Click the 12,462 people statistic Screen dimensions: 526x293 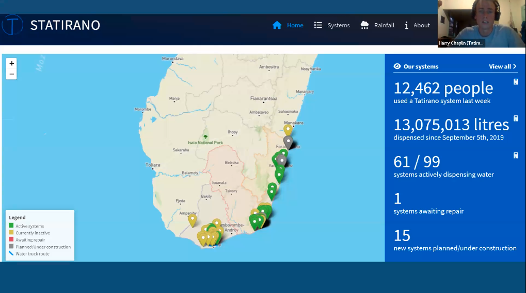[443, 88]
